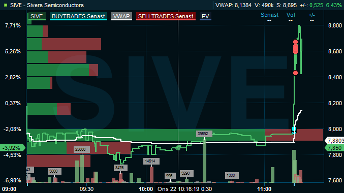Click the 25000 volume label

click(82, 149)
